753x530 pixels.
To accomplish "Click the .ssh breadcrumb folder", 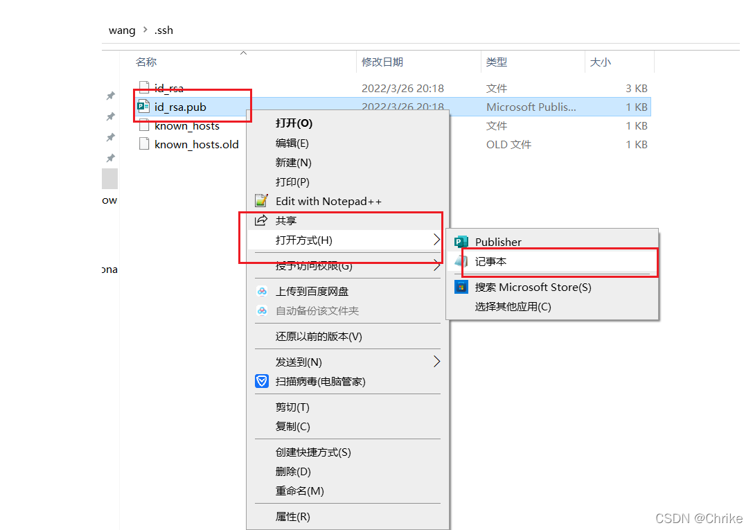I will point(163,30).
